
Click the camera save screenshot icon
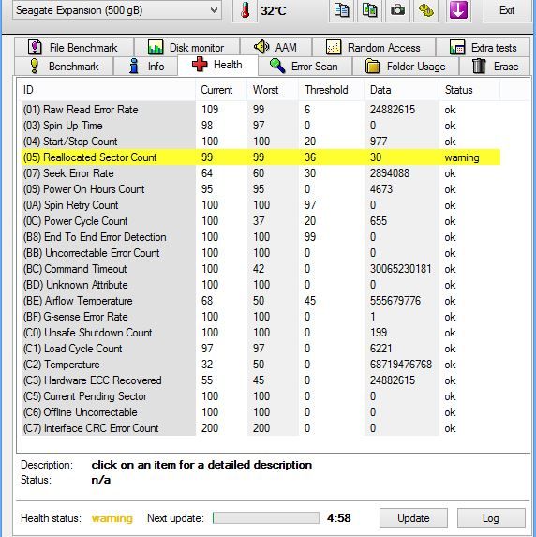click(x=397, y=10)
